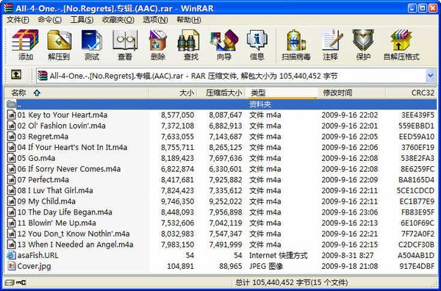Open the 选项(N) menu
The height and width of the screenshot is (291, 441).
pyautogui.click(x=155, y=20)
